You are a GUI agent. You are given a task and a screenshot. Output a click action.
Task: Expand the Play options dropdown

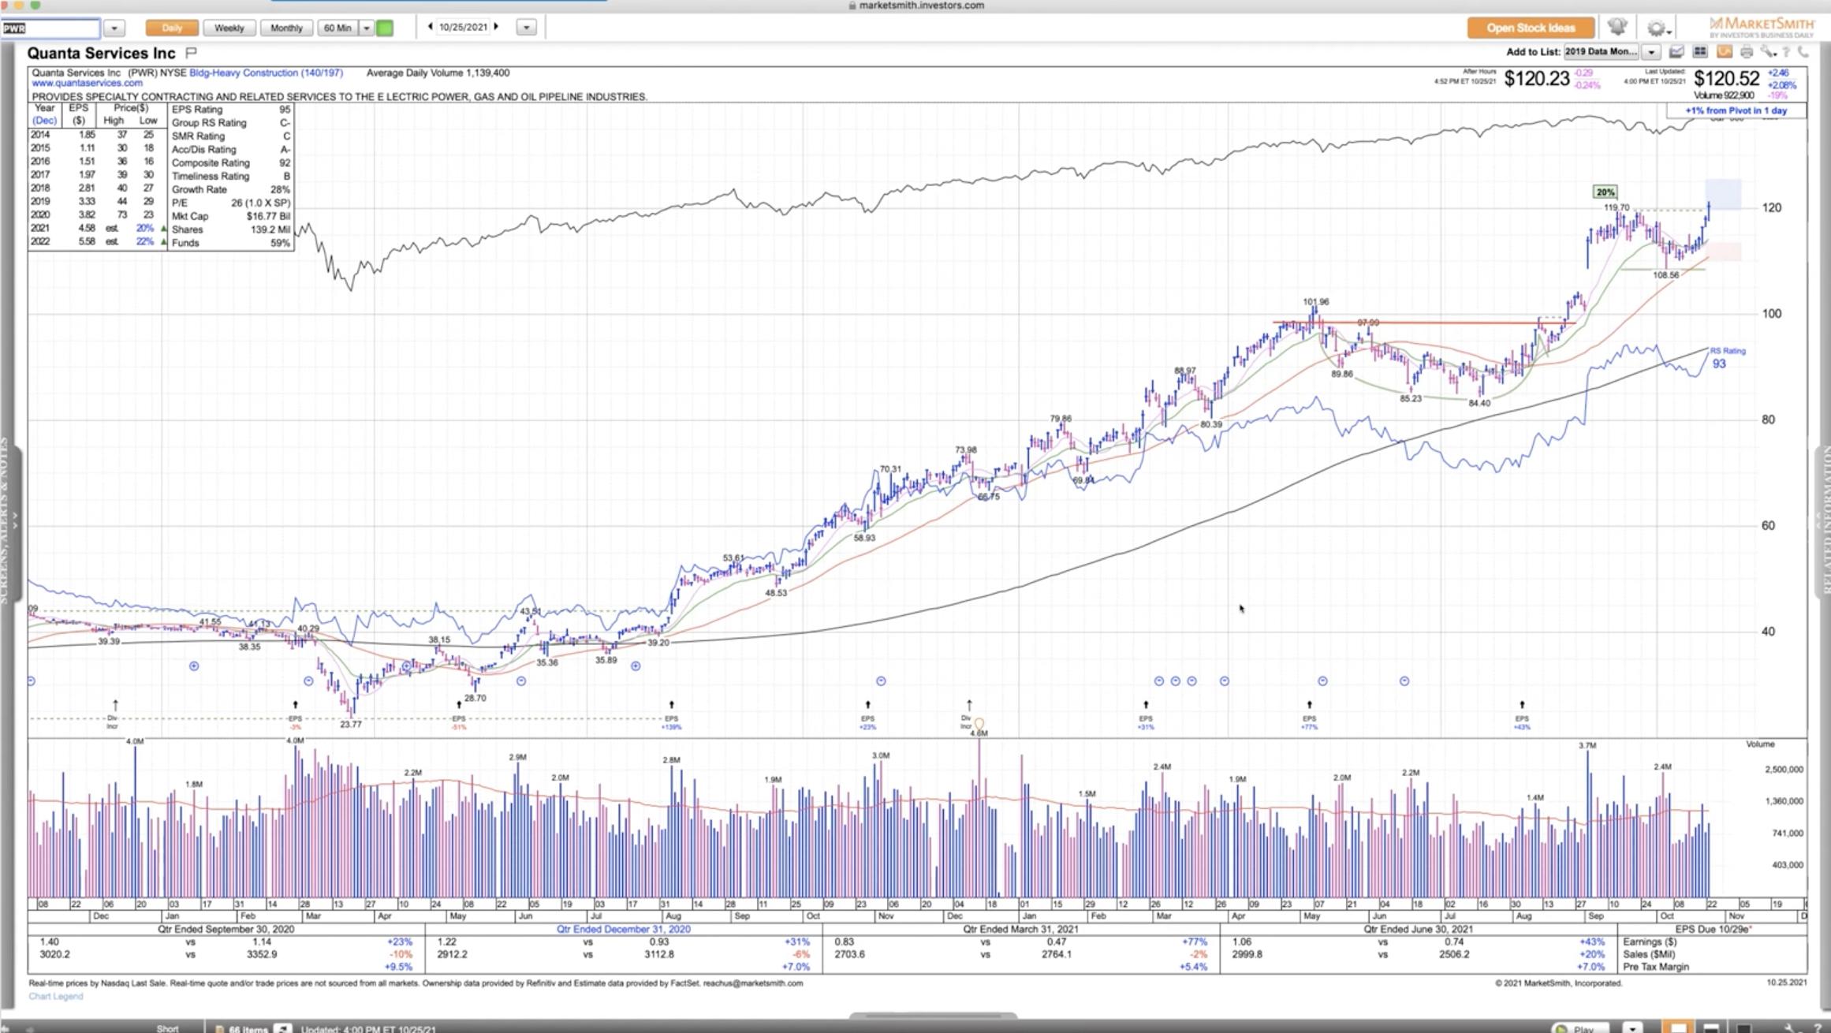(x=1633, y=1028)
